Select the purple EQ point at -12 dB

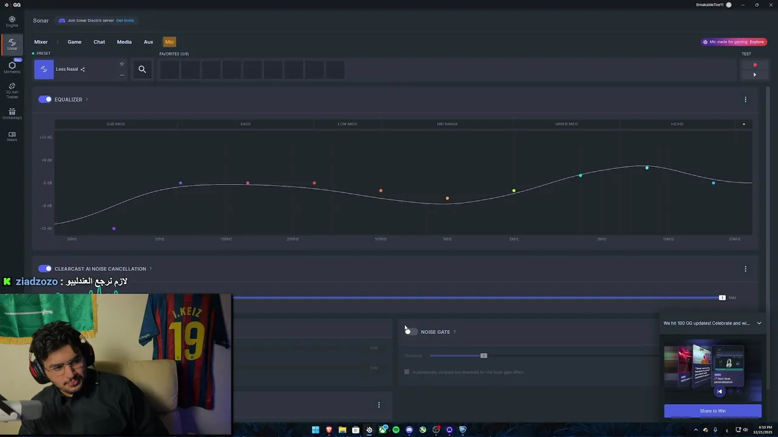coord(114,229)
